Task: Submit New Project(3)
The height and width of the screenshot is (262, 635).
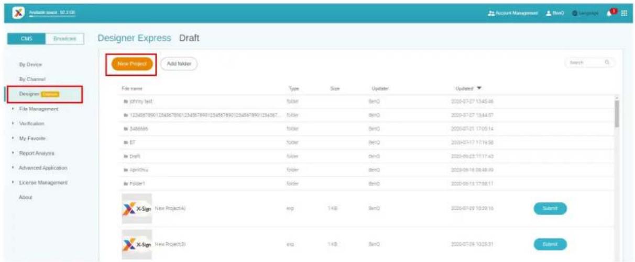Action: click(x=550, y=243)
